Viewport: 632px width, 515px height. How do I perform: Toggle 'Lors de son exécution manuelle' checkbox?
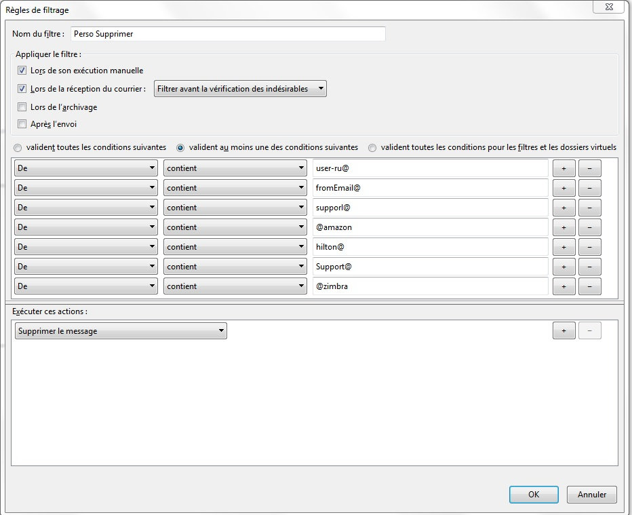click(x=22, y=71)
